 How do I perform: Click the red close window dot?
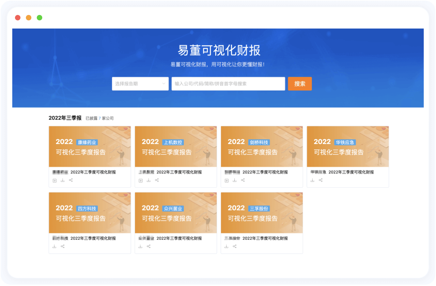click(18, 18)
